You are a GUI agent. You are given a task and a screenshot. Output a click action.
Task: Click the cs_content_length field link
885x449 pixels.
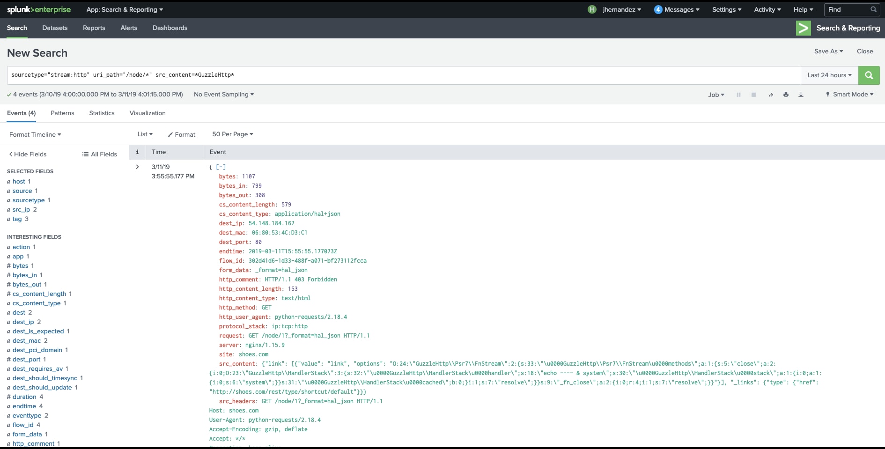click(39, 294)
